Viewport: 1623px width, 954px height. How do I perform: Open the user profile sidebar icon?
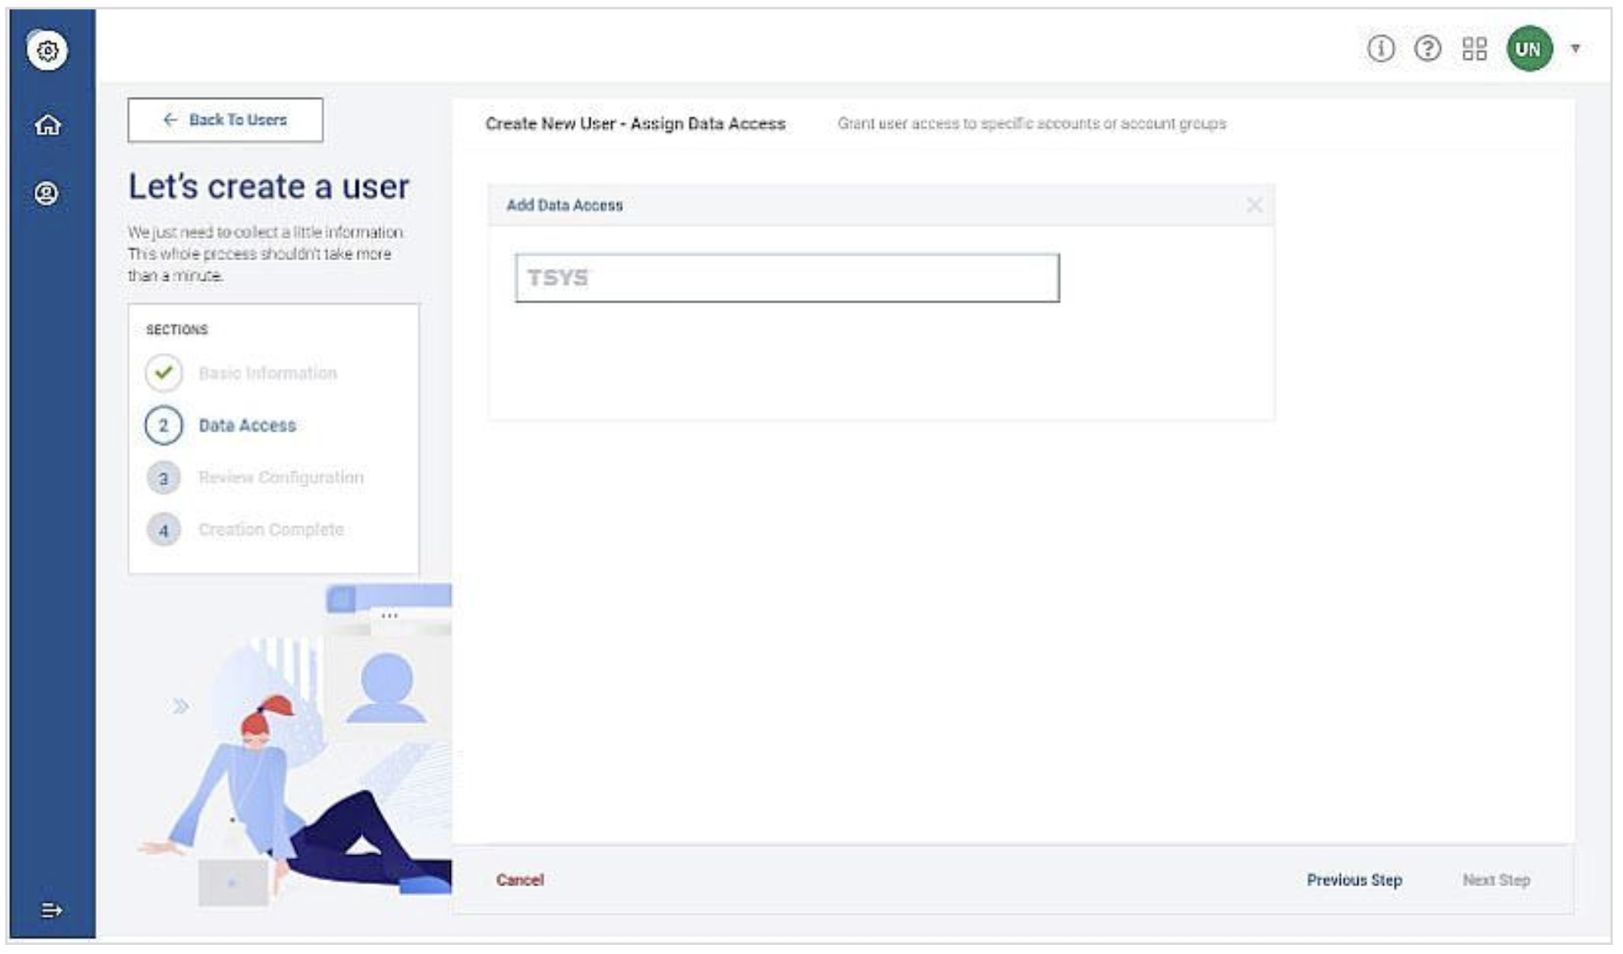click(x=47, y=193)
